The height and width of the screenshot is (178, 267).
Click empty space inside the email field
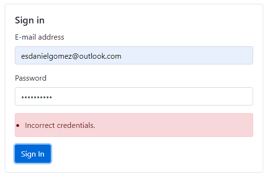pyautogui.click(x=187, y=55)
